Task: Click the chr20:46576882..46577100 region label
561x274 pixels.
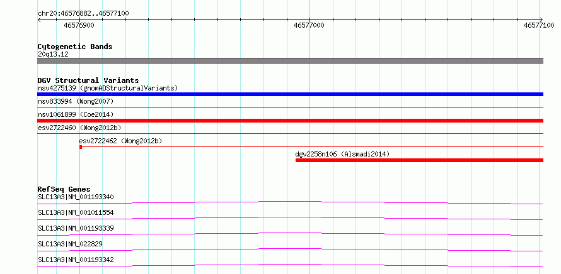Action: 83,14
